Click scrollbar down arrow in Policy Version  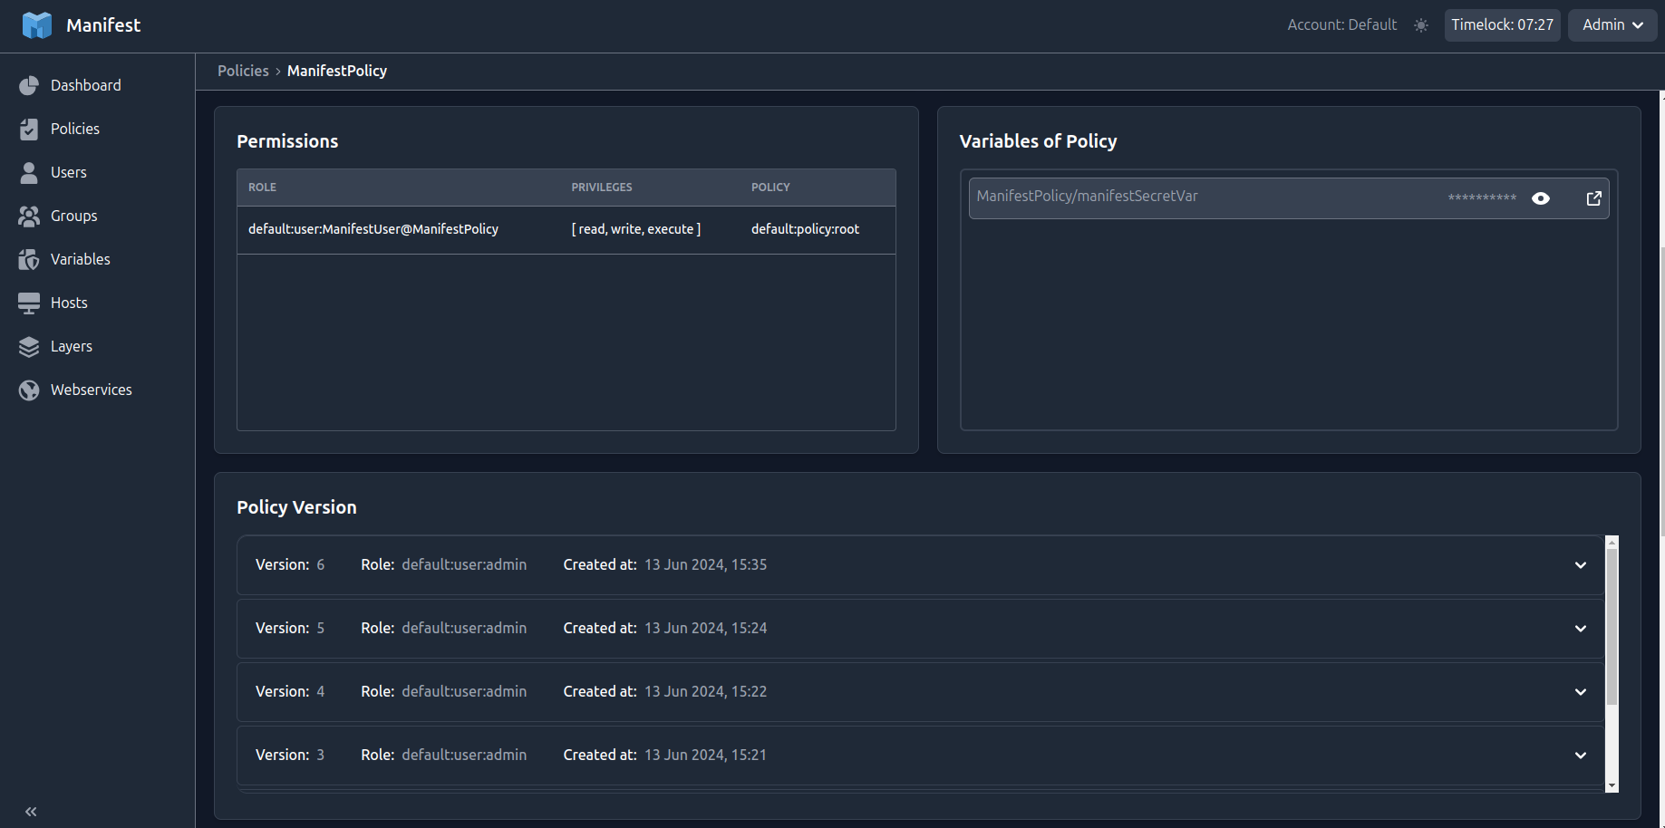point(1612,785)
